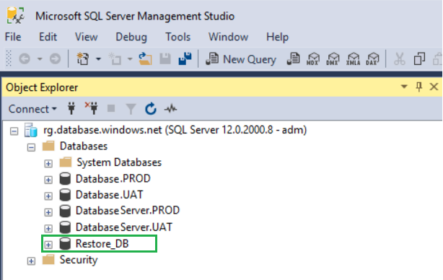Open the File menu
The height and width of the screenshot is (280, 443).
click(13, 37)
